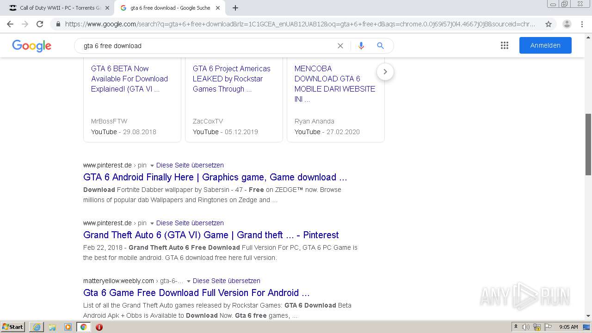Clear the search query with X
This screenshot has height=333, width=592.
click(340, 46)
